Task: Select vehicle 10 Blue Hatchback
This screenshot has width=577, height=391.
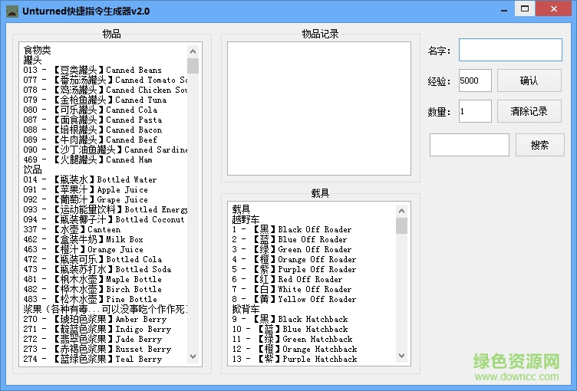Action: [x=290, y=329]
